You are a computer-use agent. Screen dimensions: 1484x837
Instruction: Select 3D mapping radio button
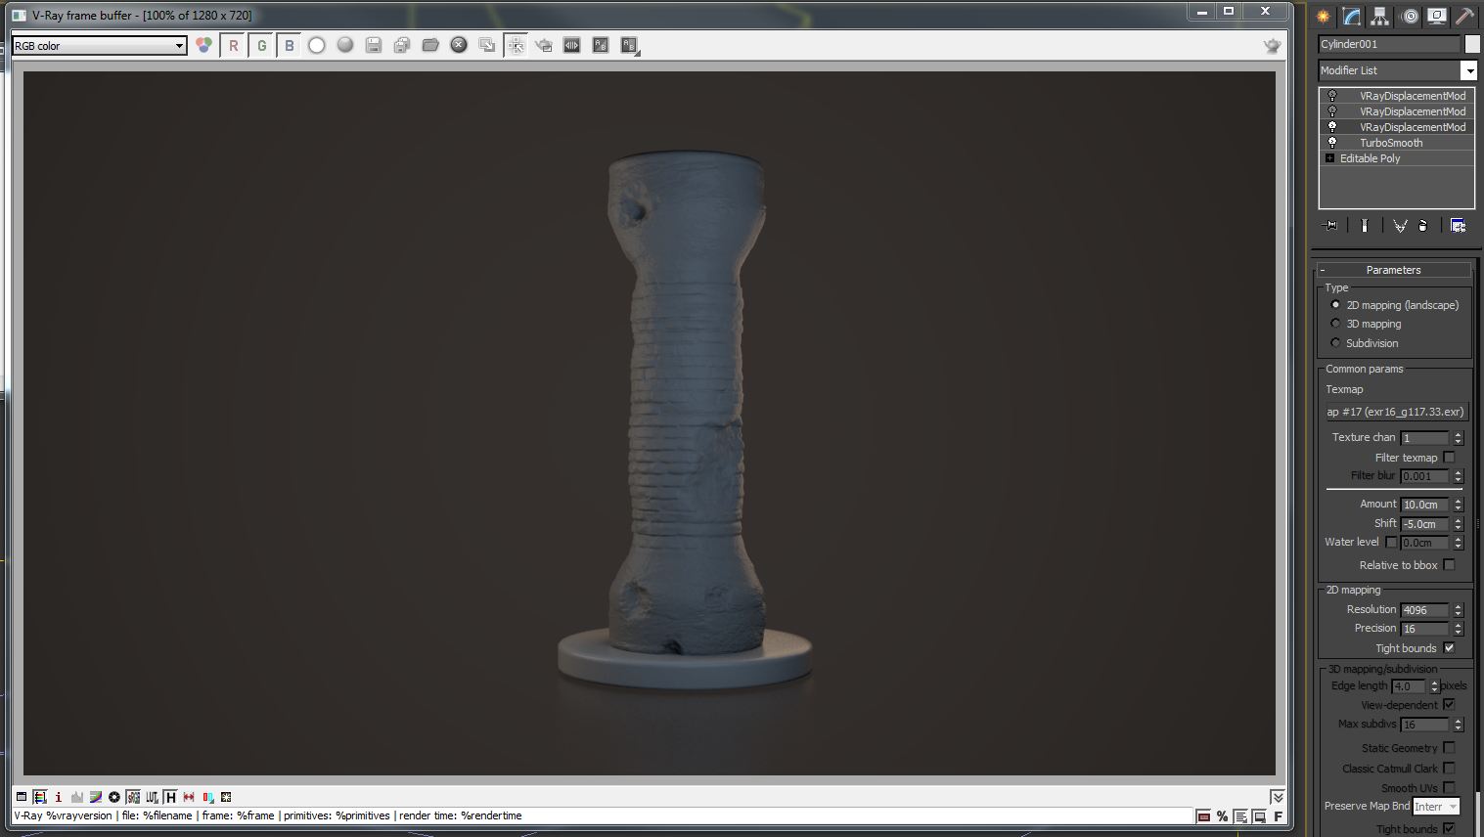1335,324
